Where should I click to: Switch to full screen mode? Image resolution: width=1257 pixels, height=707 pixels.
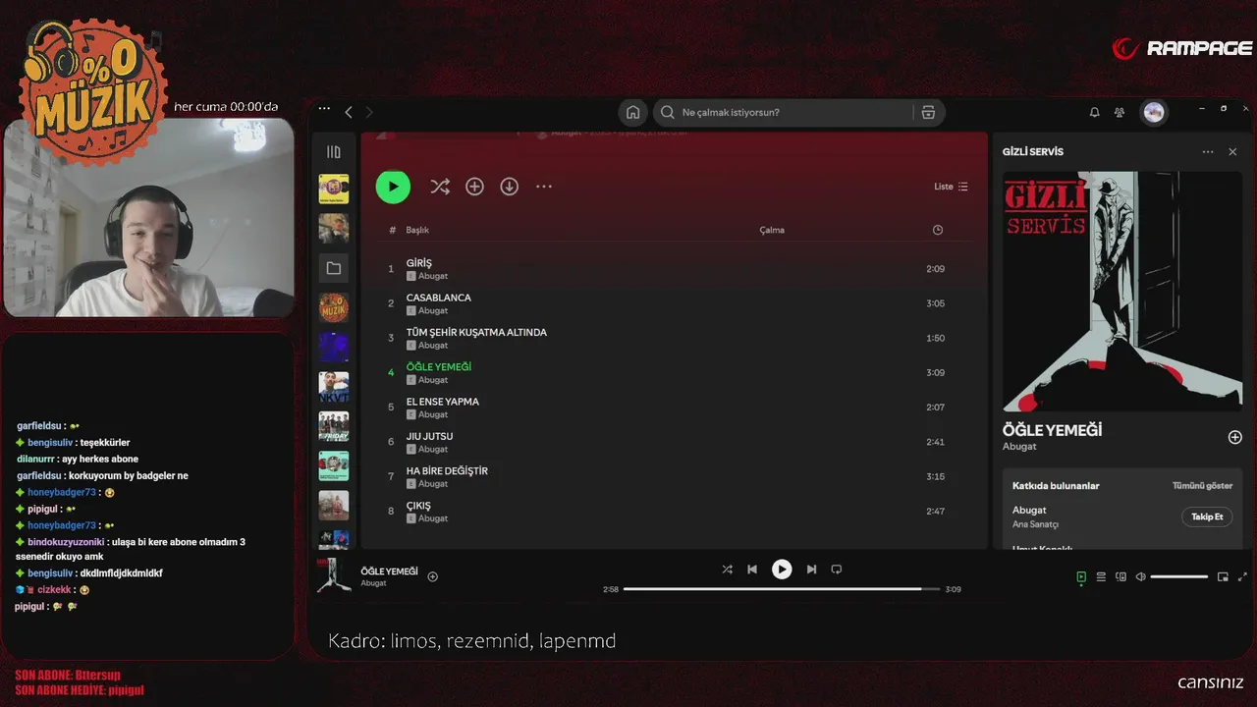coord(1242,577)
